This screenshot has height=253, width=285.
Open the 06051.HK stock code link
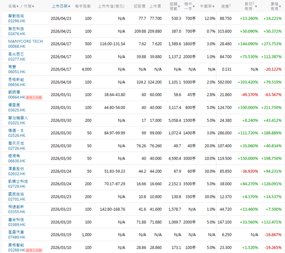tap(16, 72)
